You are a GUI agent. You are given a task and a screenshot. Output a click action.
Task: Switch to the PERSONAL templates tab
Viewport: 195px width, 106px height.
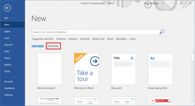click(53, 46)
